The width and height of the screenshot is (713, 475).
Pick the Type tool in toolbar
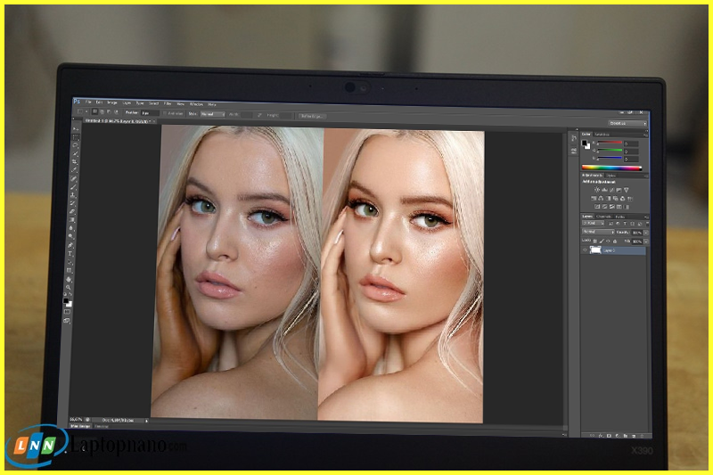[x=70, y=254]
